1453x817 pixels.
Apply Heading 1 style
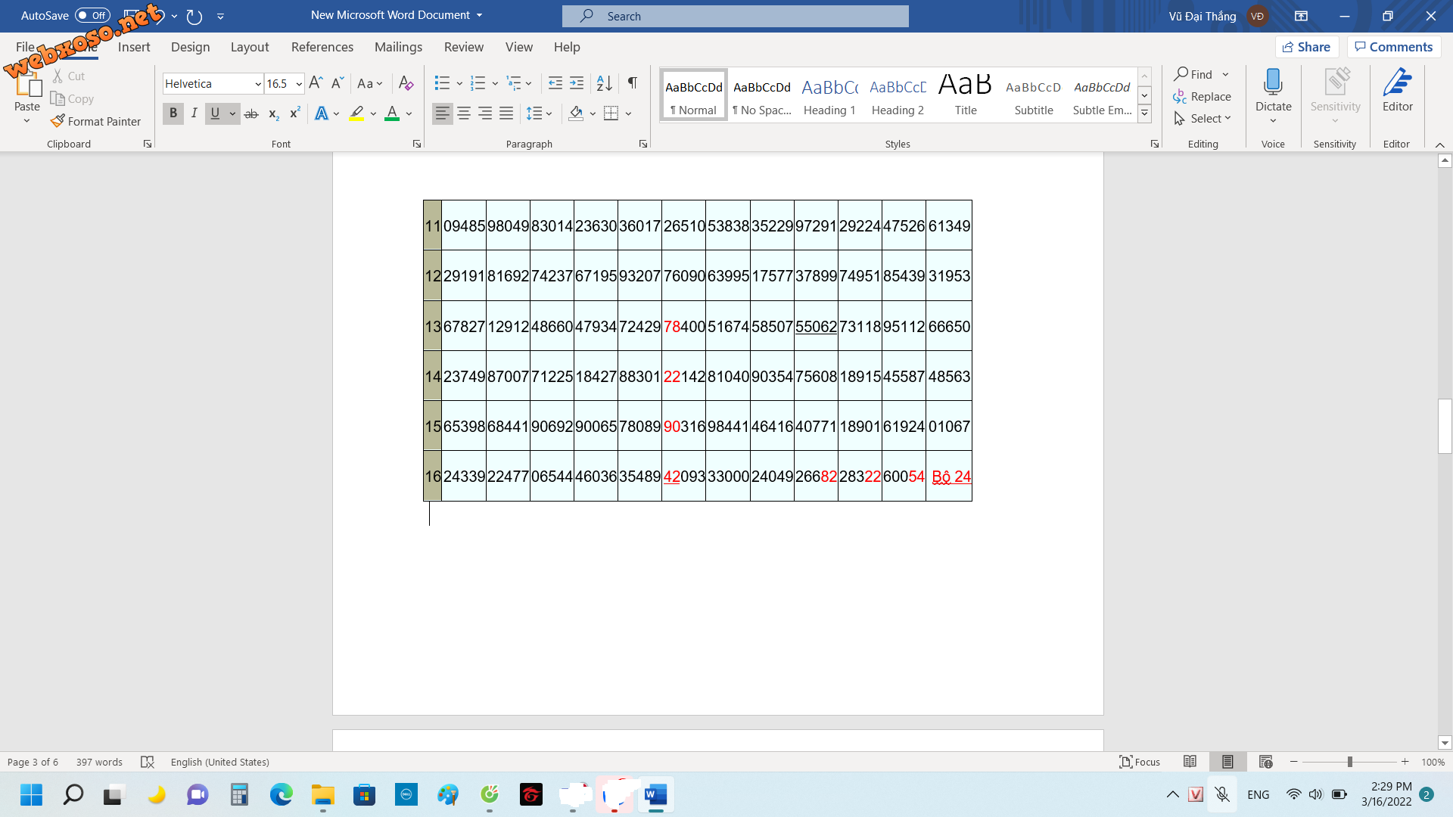tap(829, 95)
